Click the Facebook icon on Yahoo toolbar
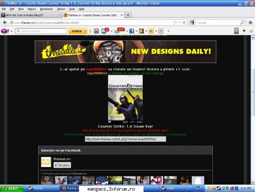The height and width of the screenshot is (192, 255). (132, 31)
